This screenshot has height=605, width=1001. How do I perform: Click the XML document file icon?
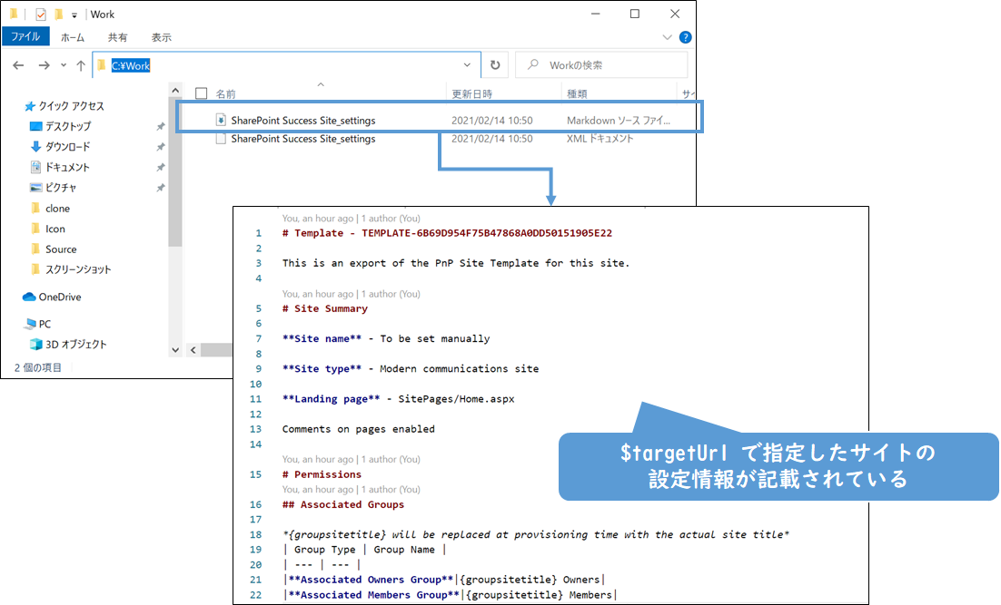click(x=221, y=139)
